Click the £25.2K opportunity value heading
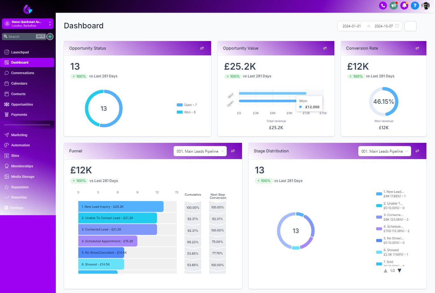435x293 pixels. 240,66
